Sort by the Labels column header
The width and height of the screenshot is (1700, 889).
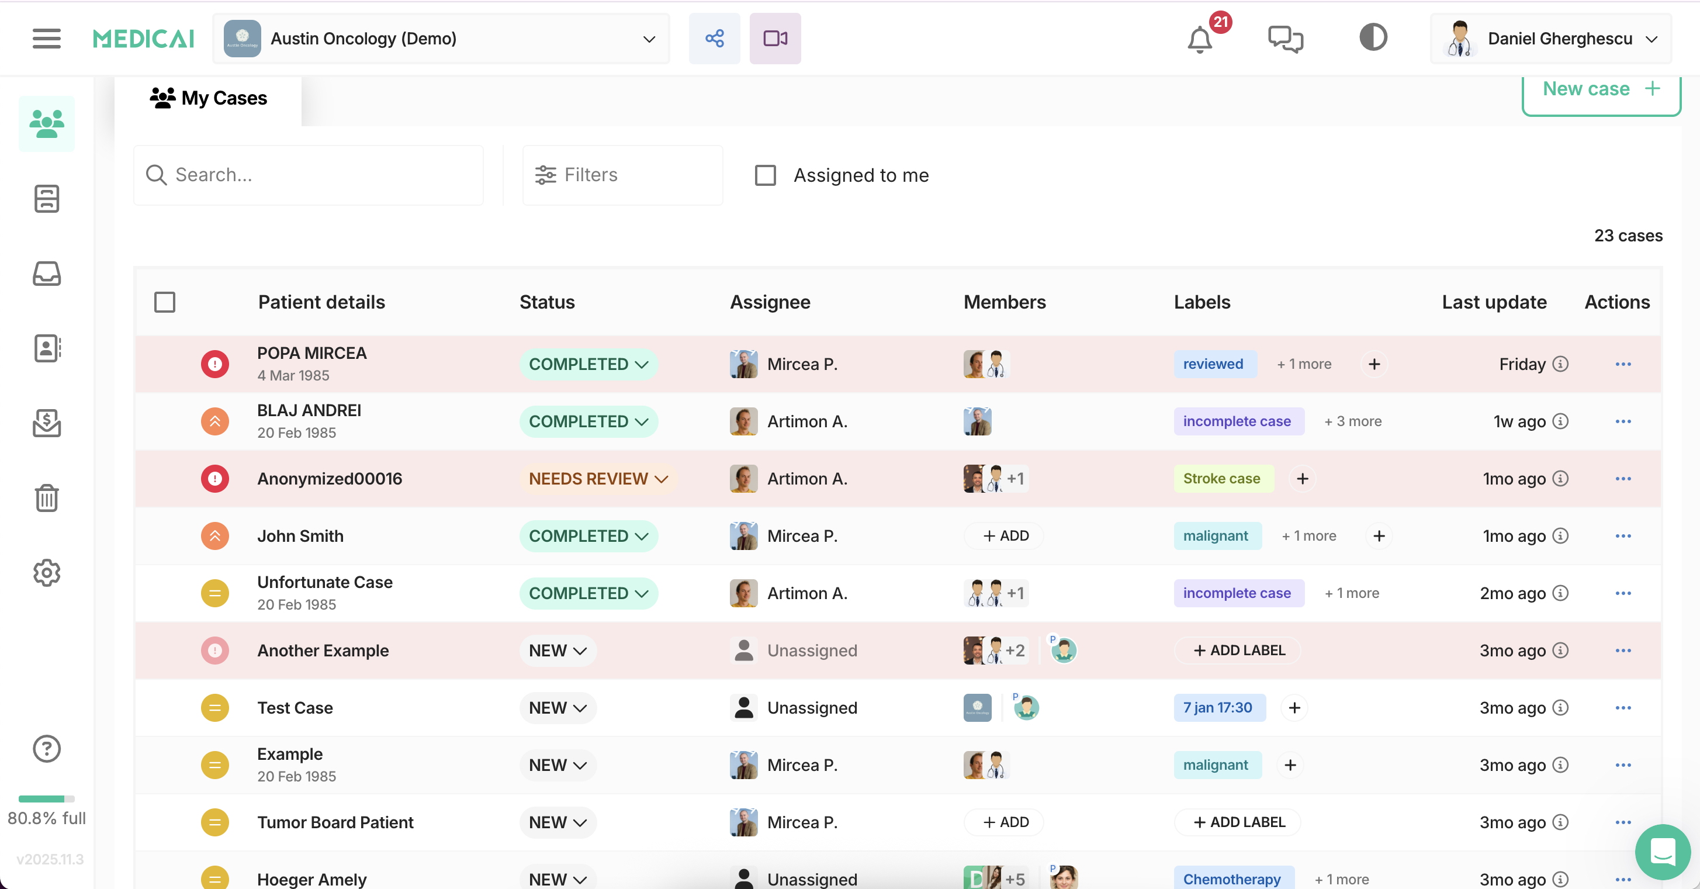[1202, 302]
